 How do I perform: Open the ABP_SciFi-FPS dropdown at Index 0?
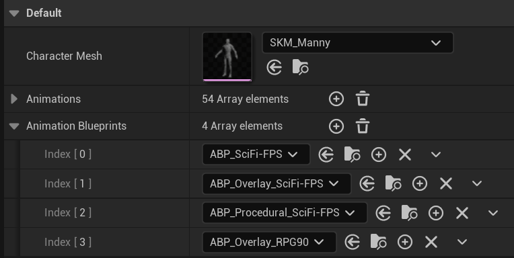click(256, 155)
